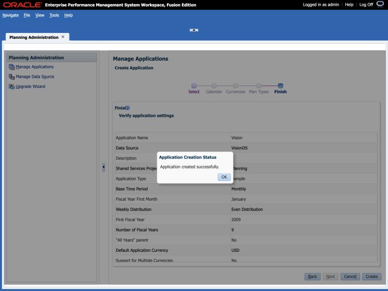Click the Finish step label
The image size is (388, 291).
coord(280,92)
